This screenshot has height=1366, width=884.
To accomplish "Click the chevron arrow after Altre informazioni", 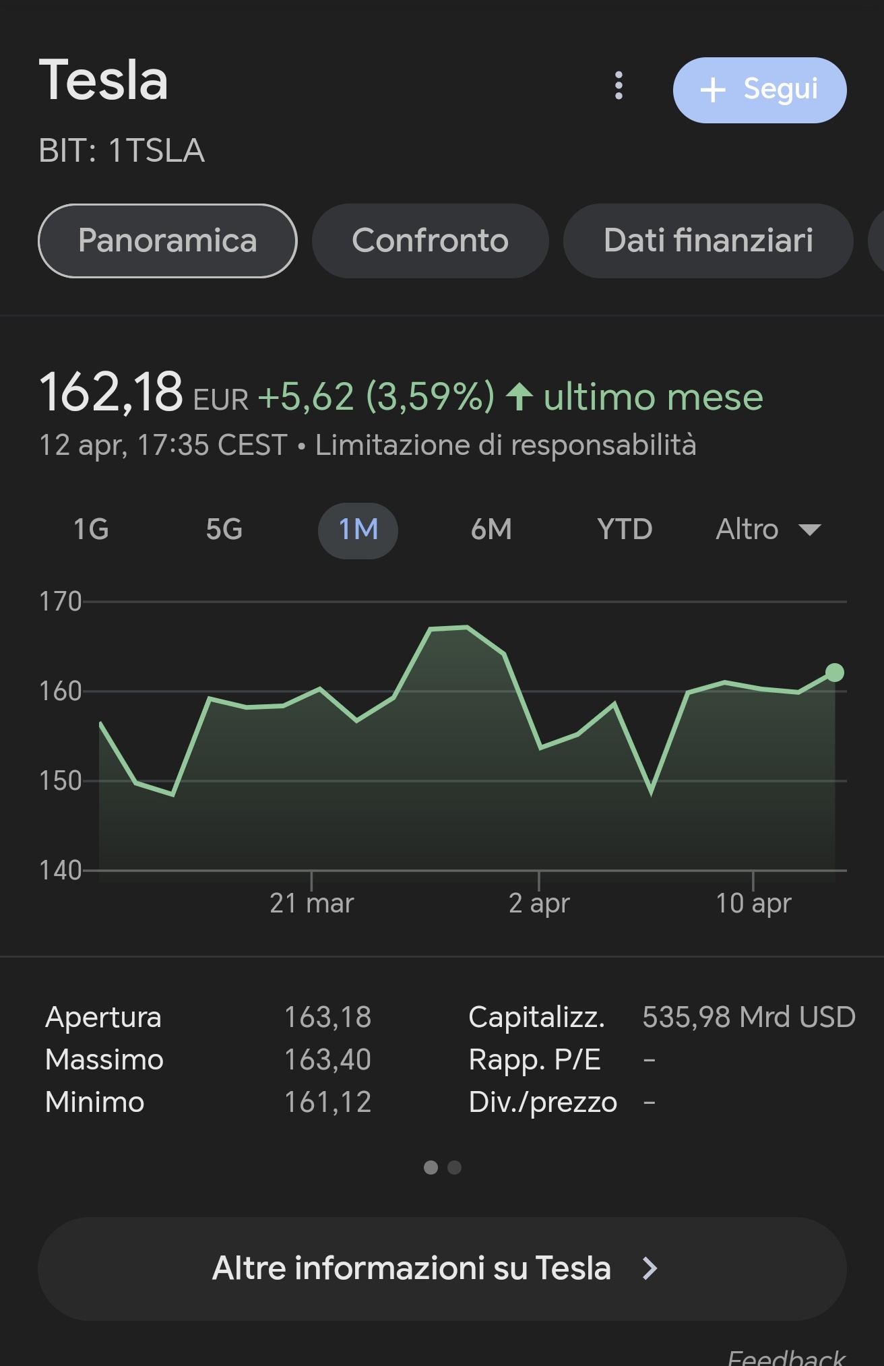I will tap(650, 1268).
